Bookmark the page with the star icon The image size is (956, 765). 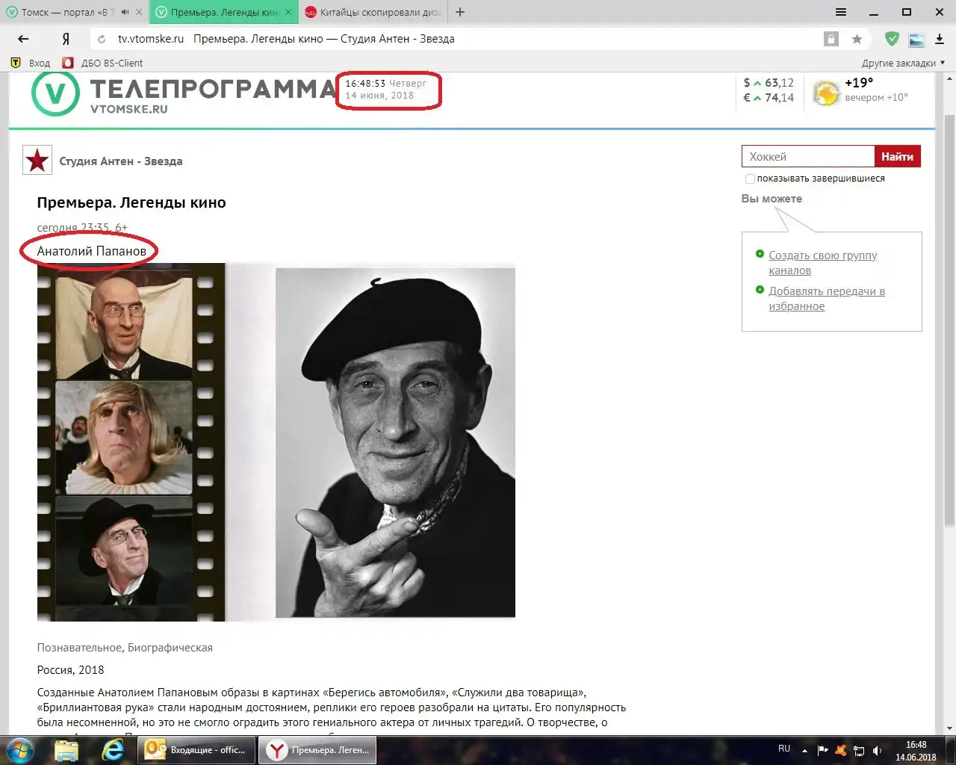click(857, 39)
